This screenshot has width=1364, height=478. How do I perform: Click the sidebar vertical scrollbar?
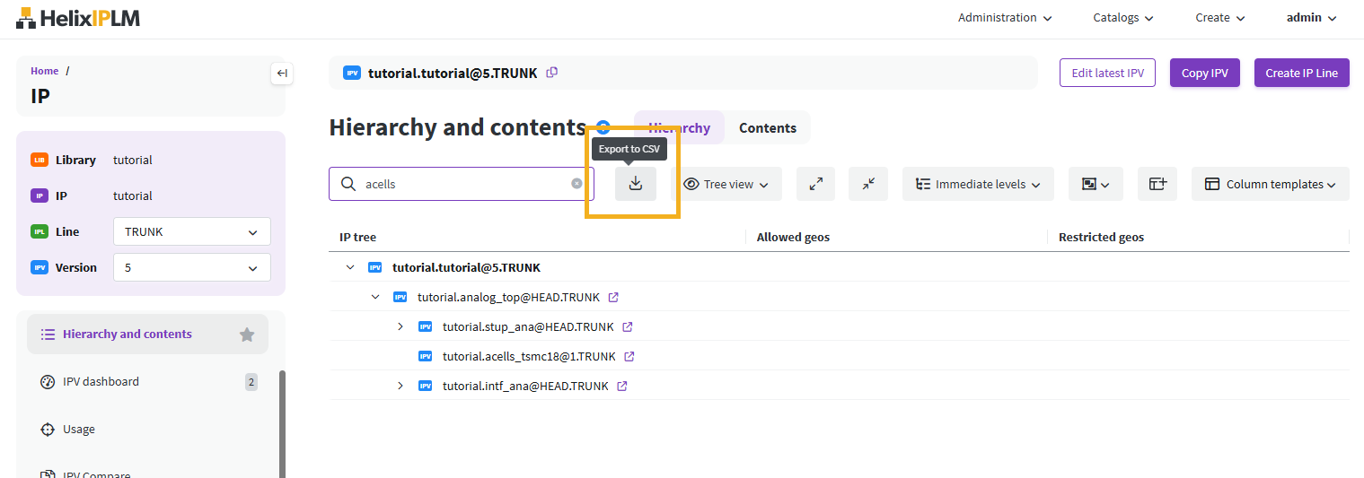[x=281, y=422]
